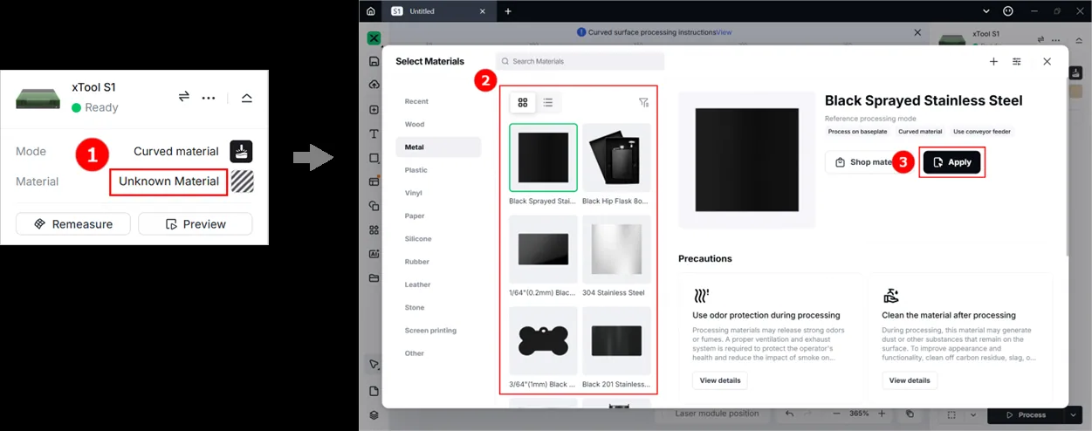Viewport: 1092px width, 431px height.
Task: Click the xTool green logo icon in the sidebar
Action: click(374, 38)
